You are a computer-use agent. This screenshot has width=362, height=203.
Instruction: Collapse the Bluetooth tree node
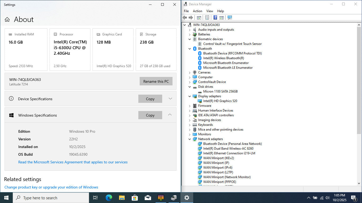189,49
